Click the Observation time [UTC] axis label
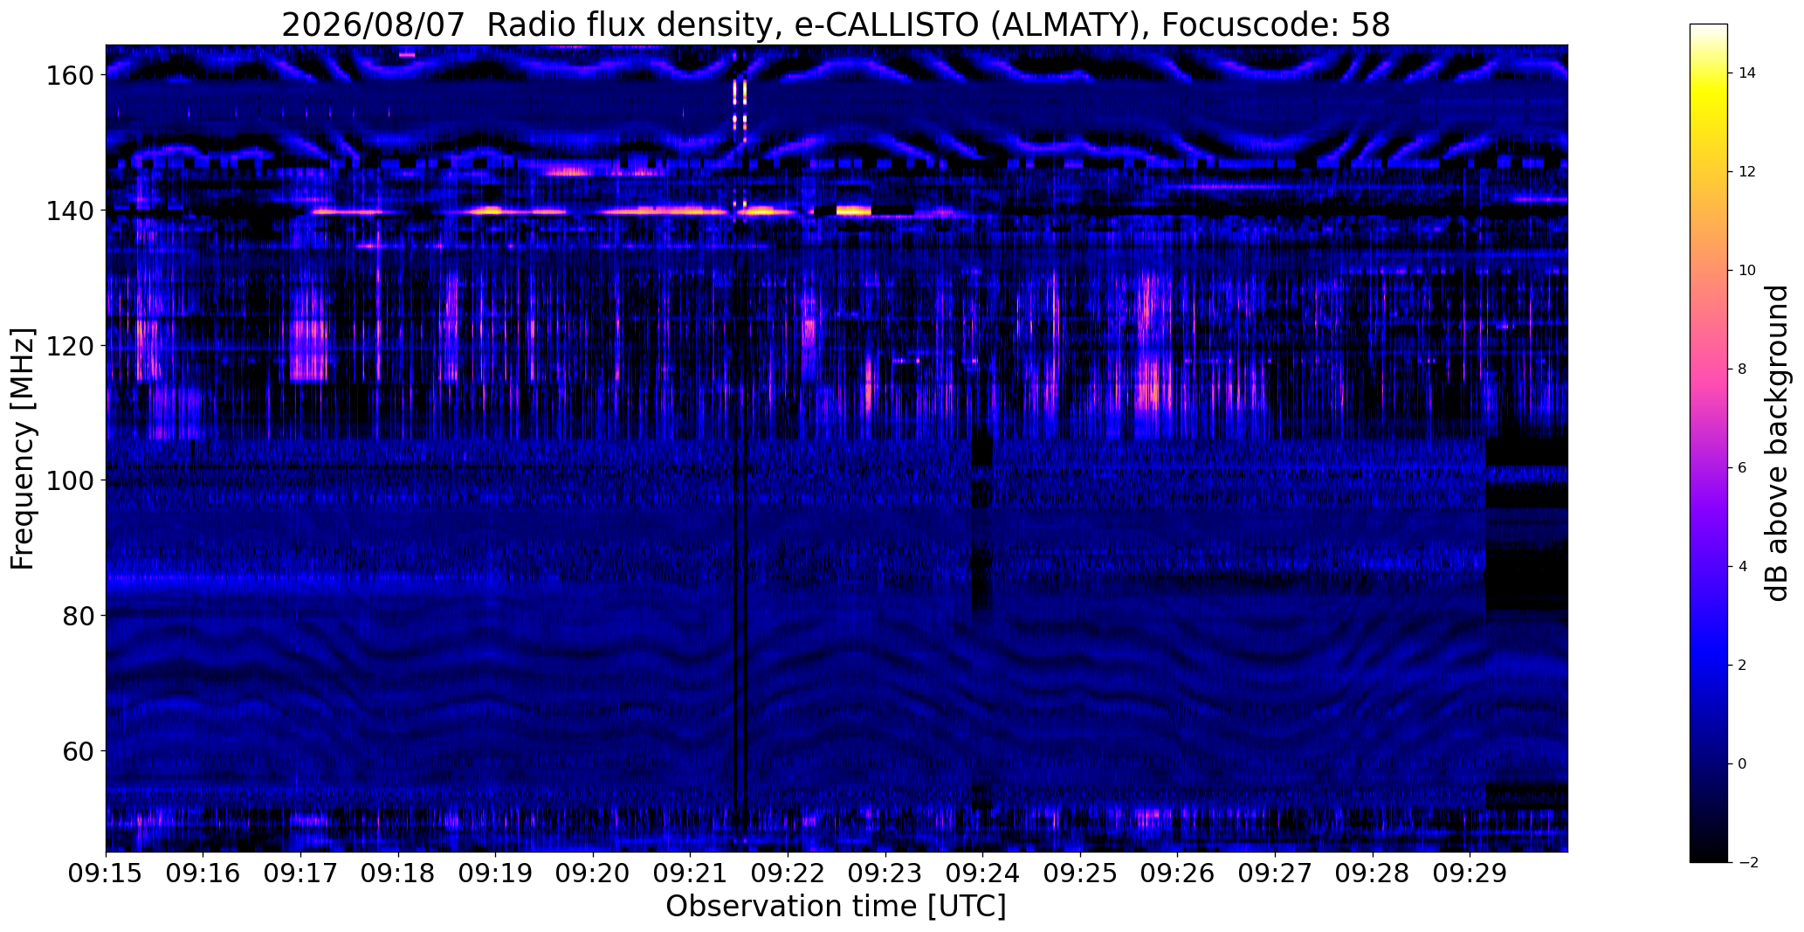 pyautogui.click(x=836, y=907)
